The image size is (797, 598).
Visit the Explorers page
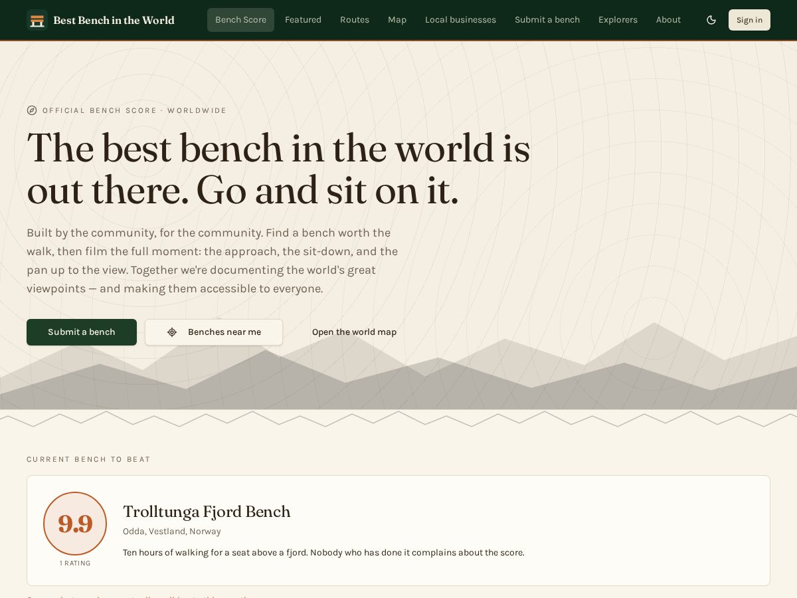coord(618,20)
